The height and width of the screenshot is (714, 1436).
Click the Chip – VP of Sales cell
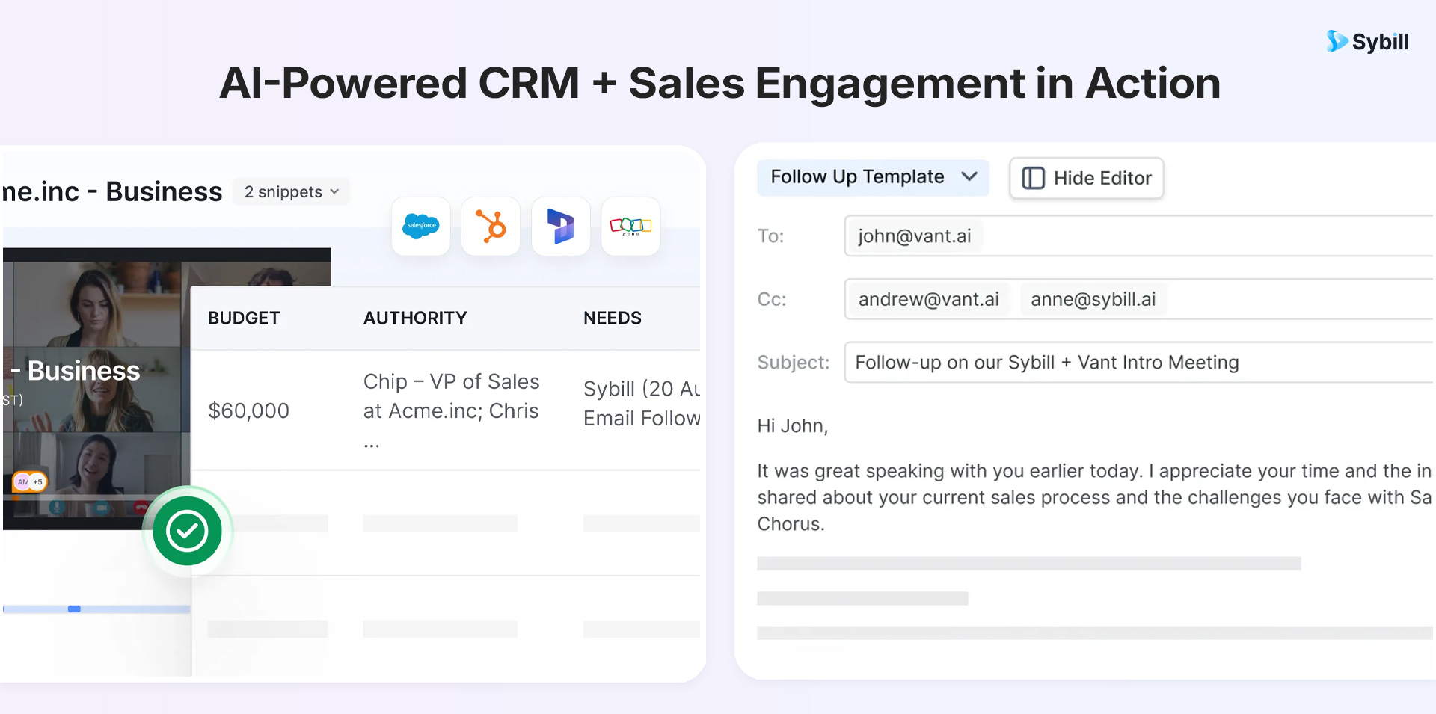click(452, 410)
